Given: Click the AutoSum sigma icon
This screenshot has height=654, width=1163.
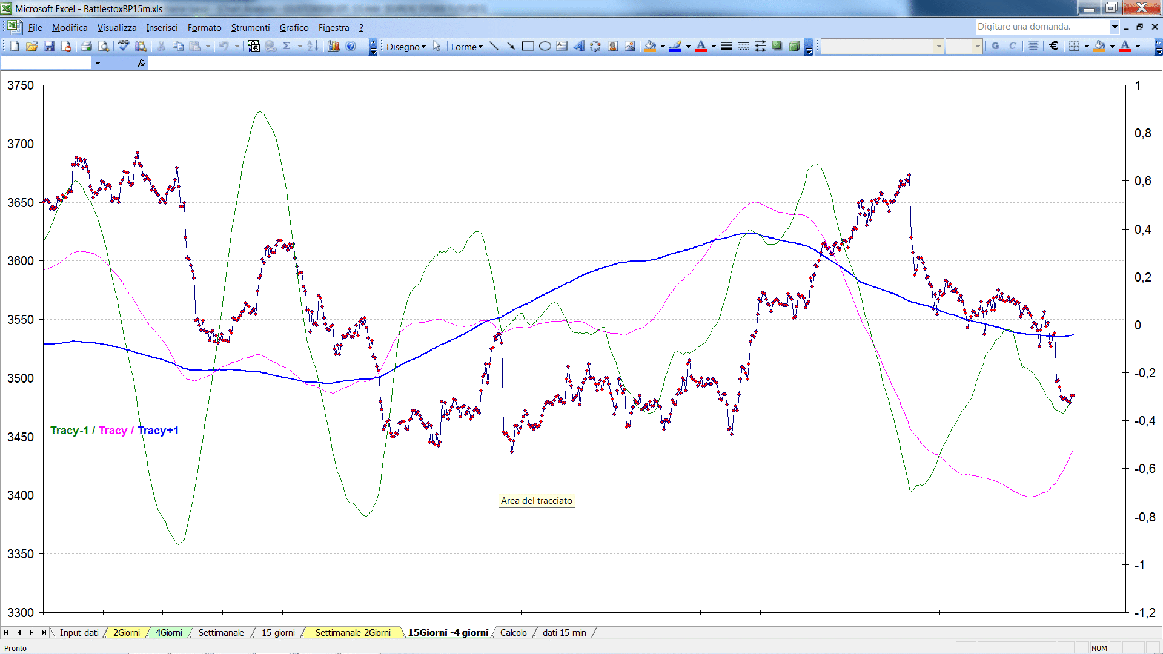Looking at the screenshot, I should [x=287, y=46].
